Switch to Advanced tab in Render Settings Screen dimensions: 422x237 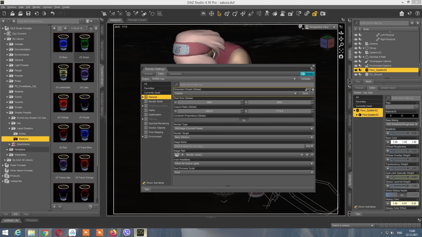pos(175,74)
